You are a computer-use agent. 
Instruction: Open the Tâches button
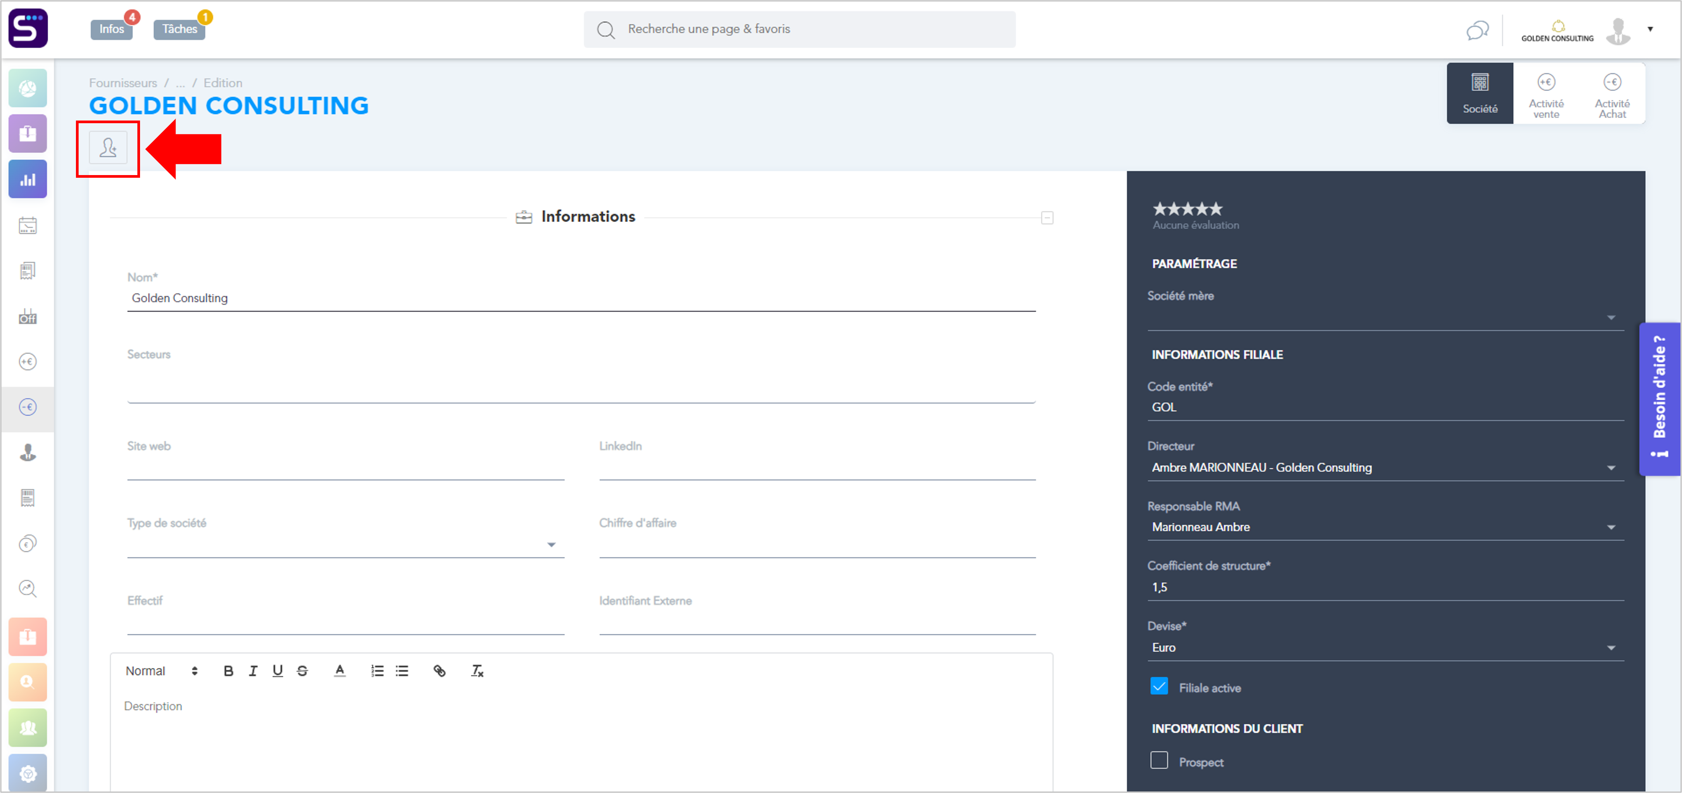[x=180, y=29]
